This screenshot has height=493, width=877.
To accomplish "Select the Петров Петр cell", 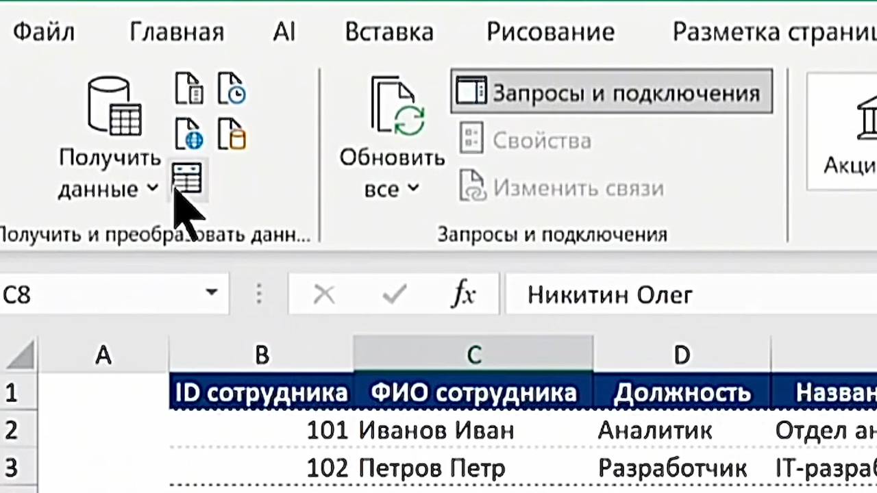I will (473, 468).
